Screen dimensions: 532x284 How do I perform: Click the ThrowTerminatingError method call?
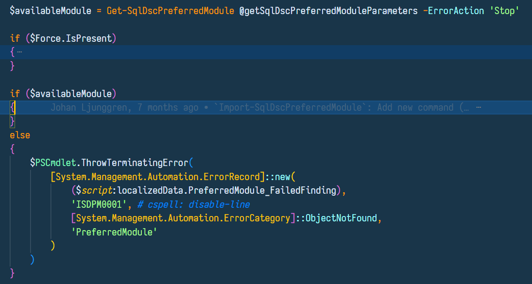[135, 163]
